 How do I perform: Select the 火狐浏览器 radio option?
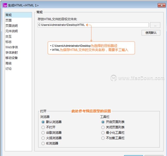click(x=43, y=138)
